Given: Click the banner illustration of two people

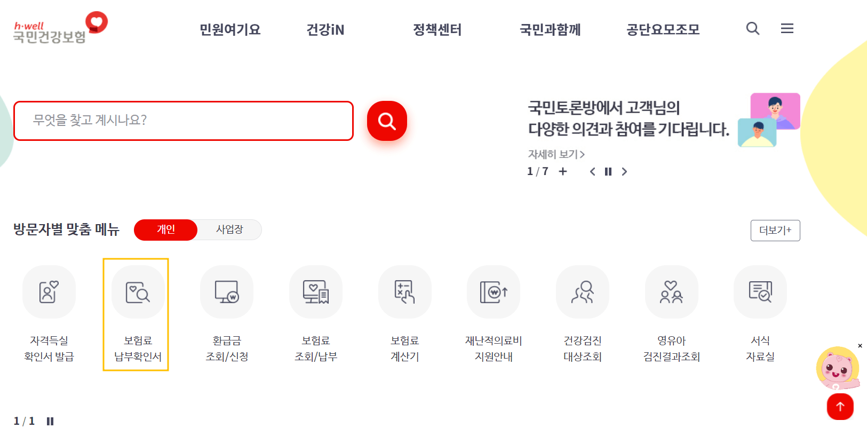Looking at the screenshot, I should pyautogui.click(x=769, y=120).
